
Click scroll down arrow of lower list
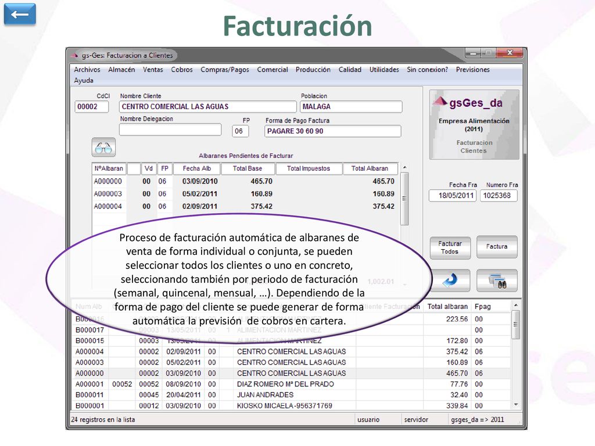pos(515,405)
